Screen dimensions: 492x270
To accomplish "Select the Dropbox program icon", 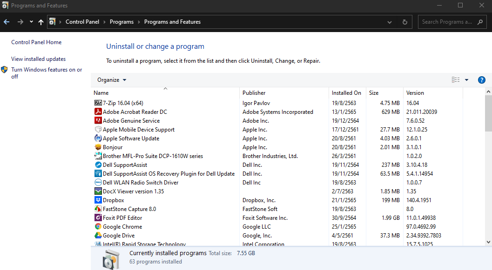I will [98, 200].
